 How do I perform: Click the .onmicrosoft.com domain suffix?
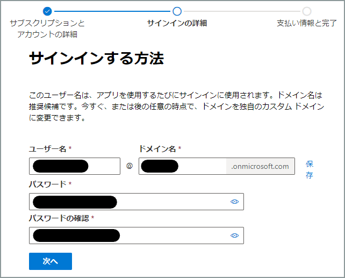tap(260, 166)
